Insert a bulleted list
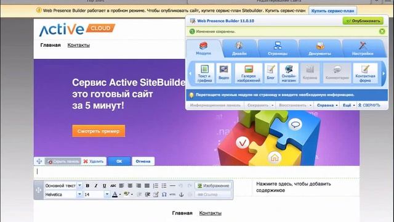The image size is (394, 222). [164, 186]
